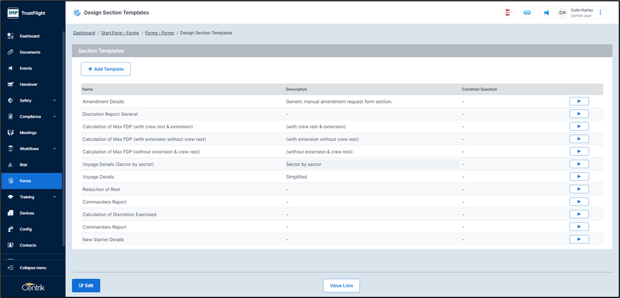Click the play arrow for Reduction of Rest
The height and width of the screenshot is (298, 620).
click(579, 189)
